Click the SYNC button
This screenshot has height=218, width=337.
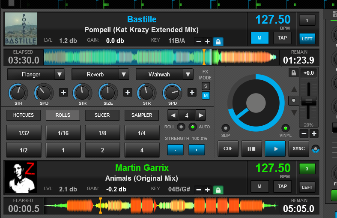click(299, 148)
